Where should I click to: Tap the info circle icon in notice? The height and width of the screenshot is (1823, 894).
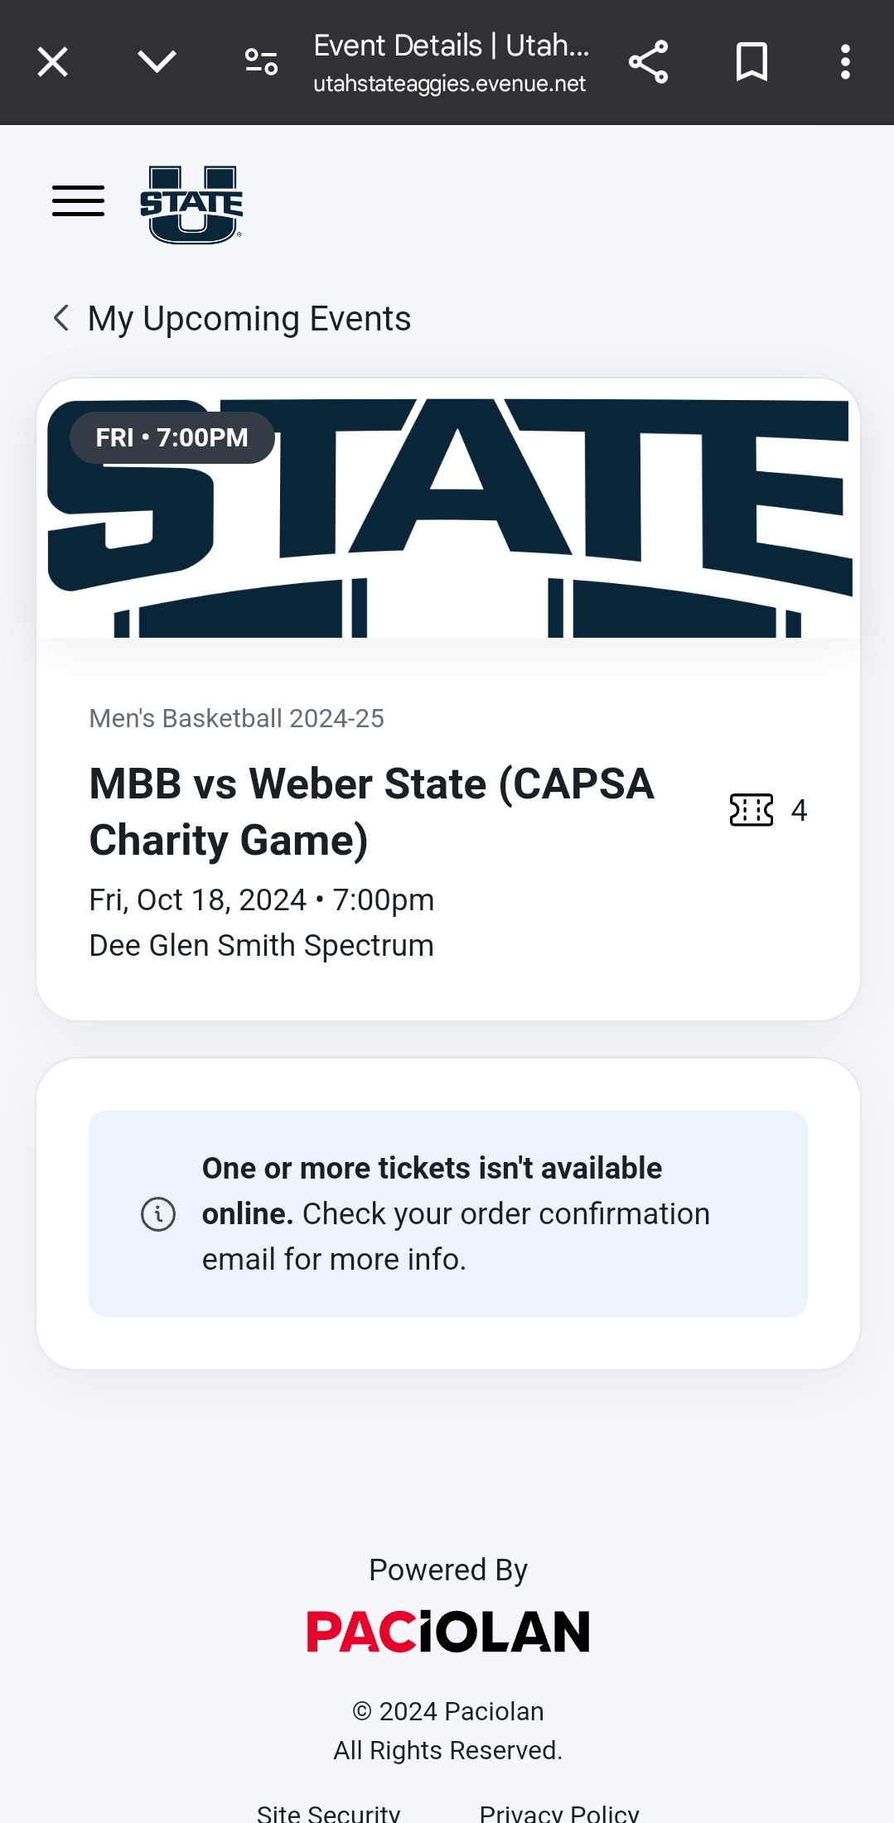(x=158, y=1214)
